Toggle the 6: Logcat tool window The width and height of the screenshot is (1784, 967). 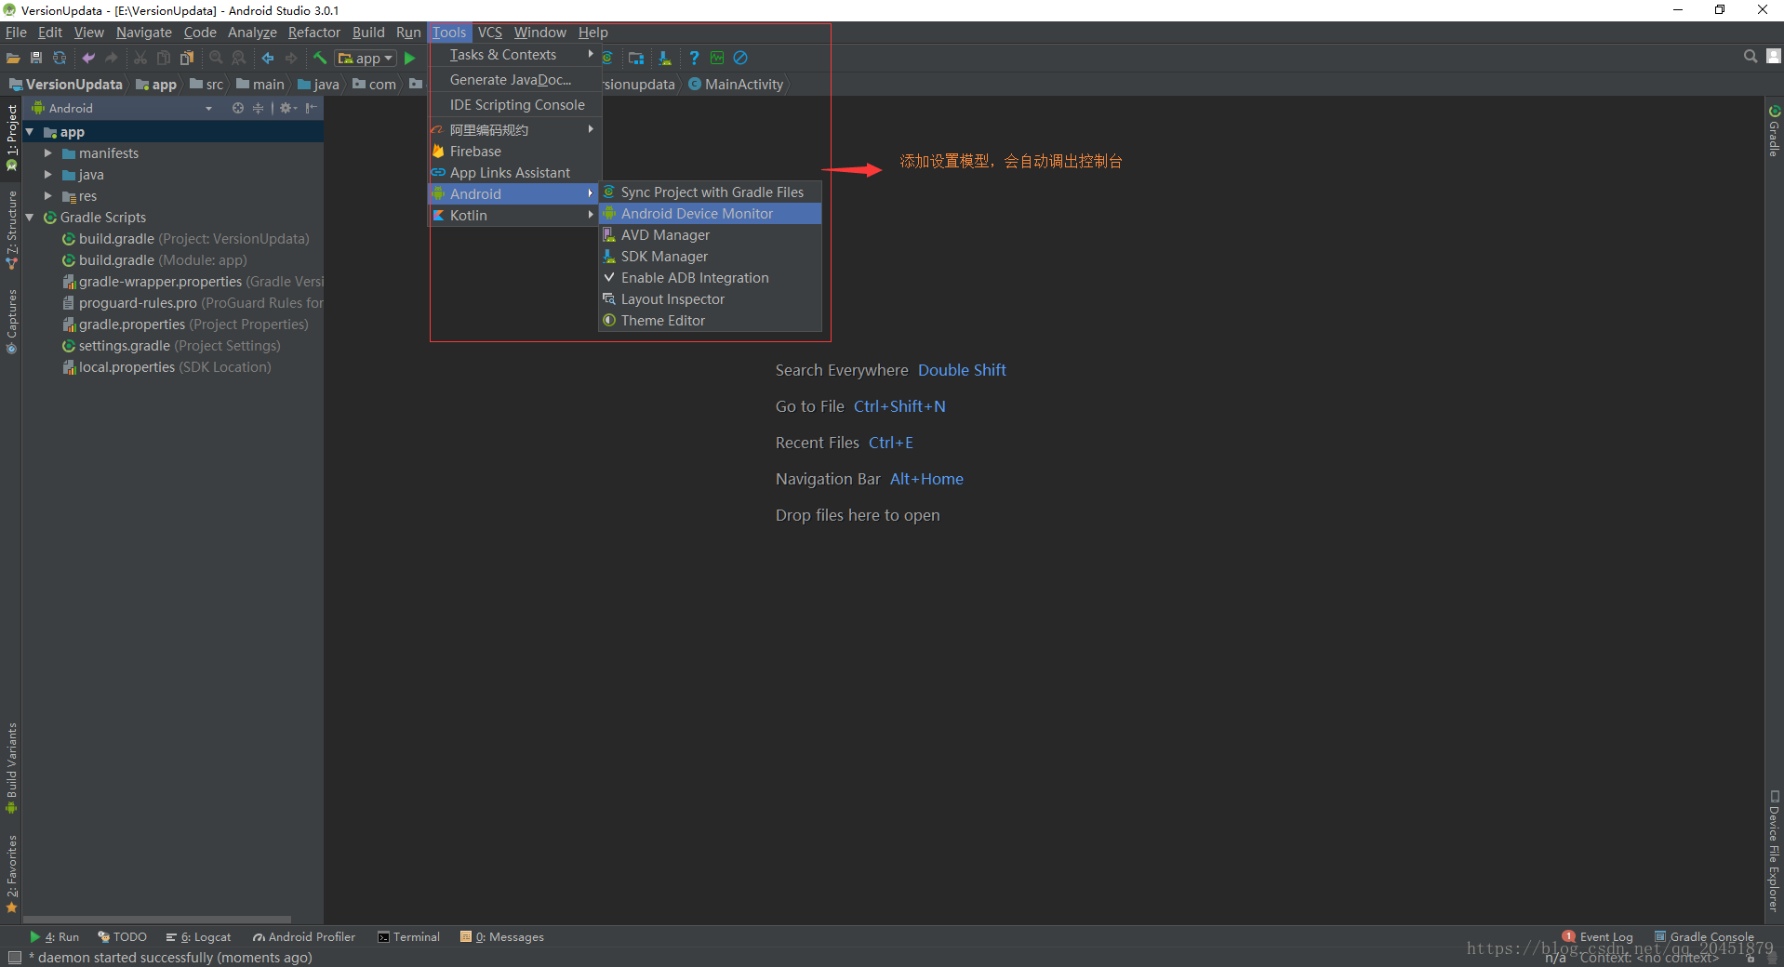[198, 937]
